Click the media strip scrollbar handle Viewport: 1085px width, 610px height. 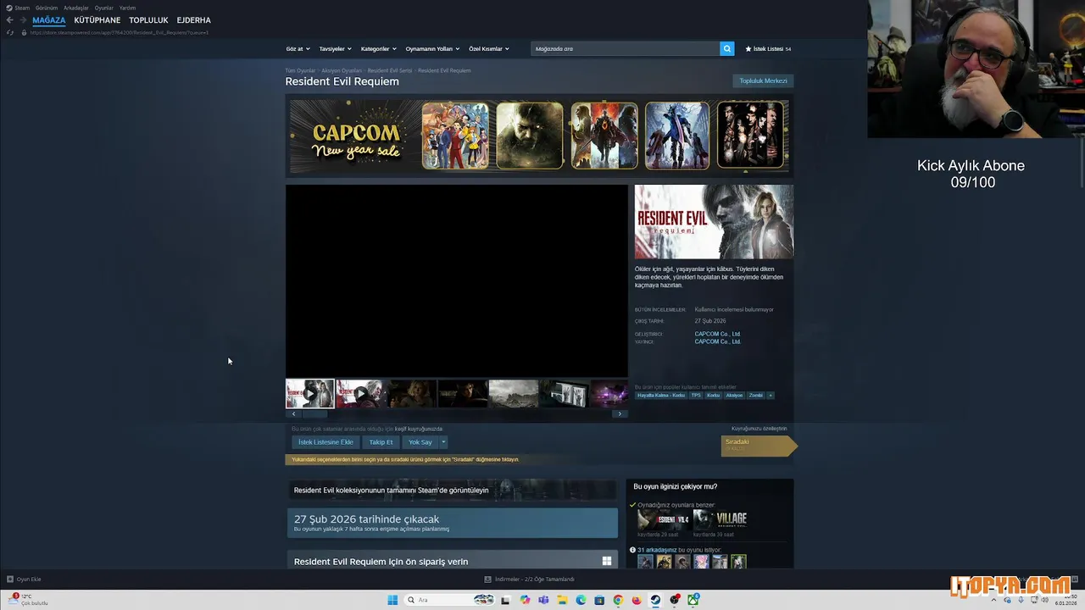tap(314, 413)
